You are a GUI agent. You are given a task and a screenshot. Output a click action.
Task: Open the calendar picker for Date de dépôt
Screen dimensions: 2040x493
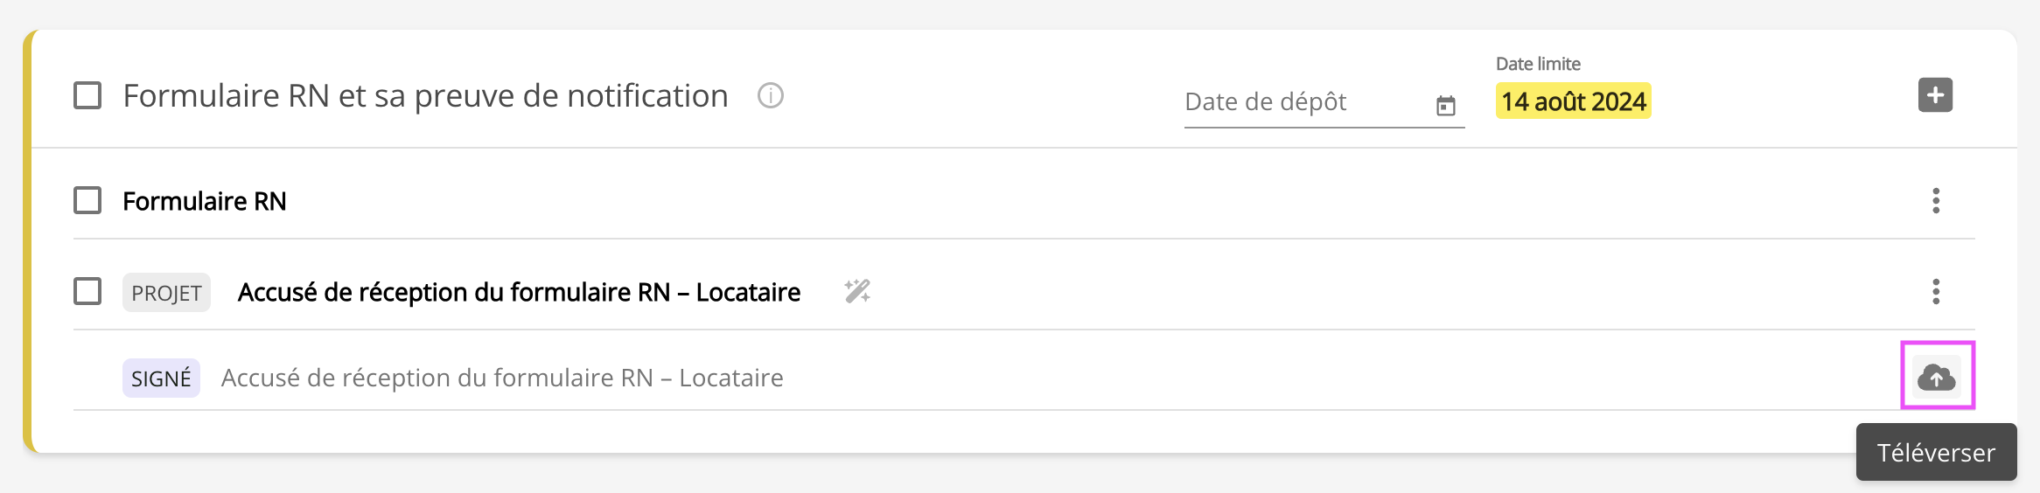[1445, 106]
